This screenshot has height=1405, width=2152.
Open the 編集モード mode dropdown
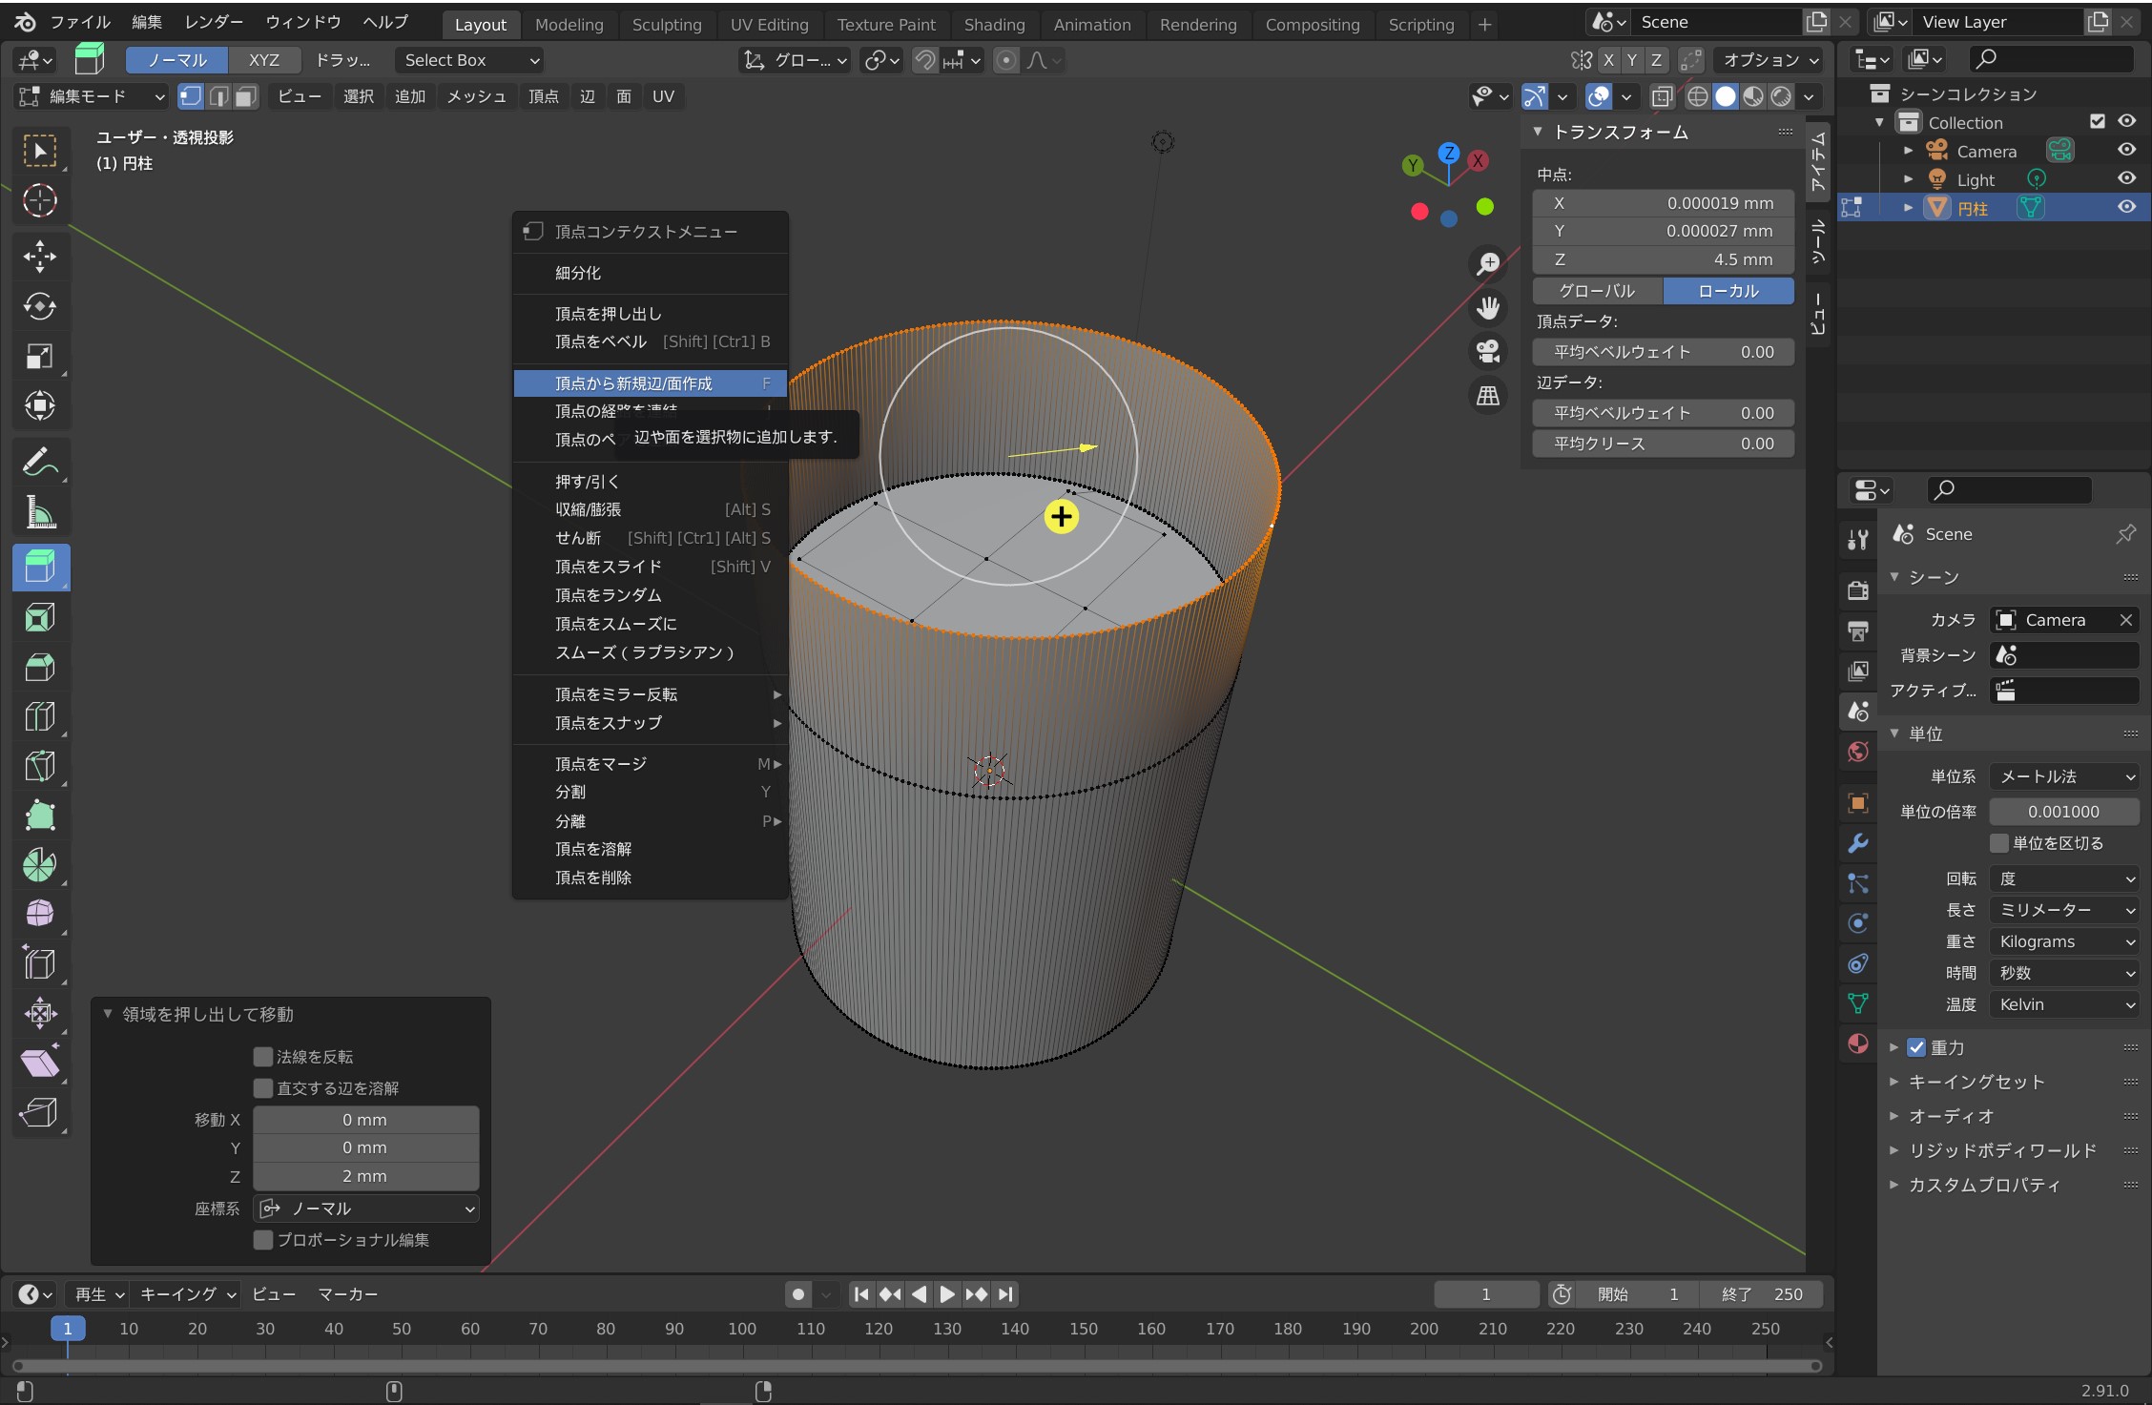pos(93,96)
